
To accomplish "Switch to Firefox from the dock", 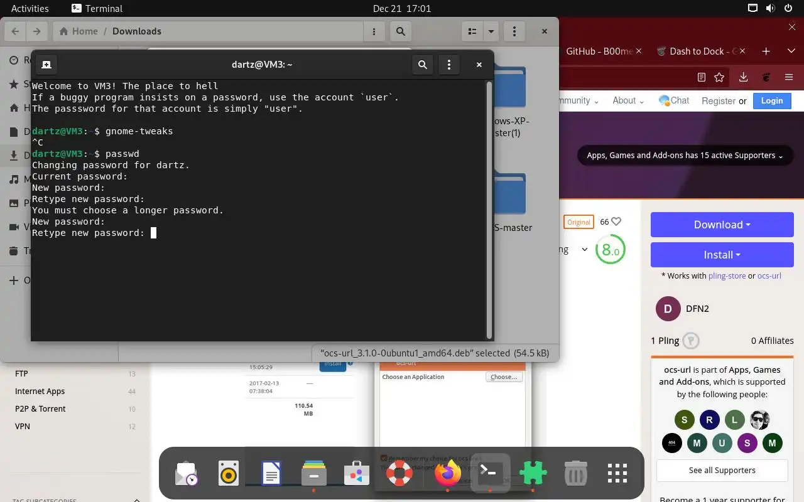I will tap(447, 474).
